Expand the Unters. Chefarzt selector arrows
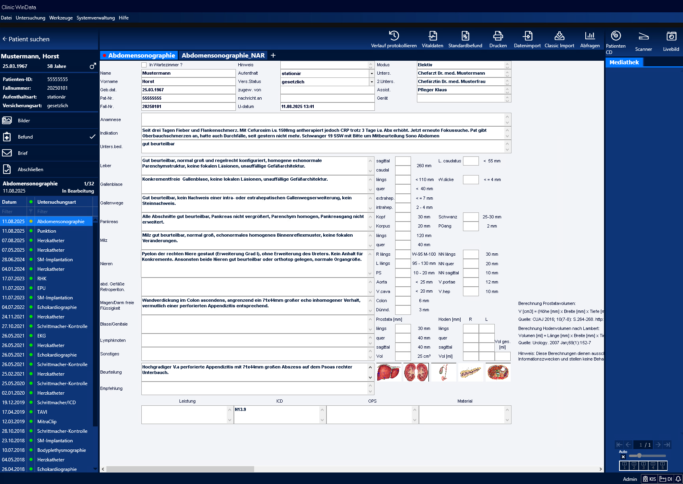This screenshot has height=484, width=683. click(x=507, y=73)
